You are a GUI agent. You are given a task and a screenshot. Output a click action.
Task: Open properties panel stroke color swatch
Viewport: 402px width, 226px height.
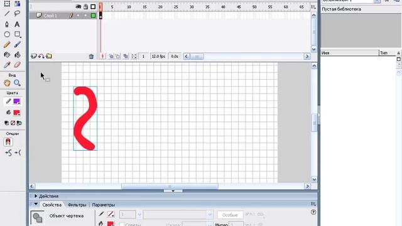click(111, 213)
